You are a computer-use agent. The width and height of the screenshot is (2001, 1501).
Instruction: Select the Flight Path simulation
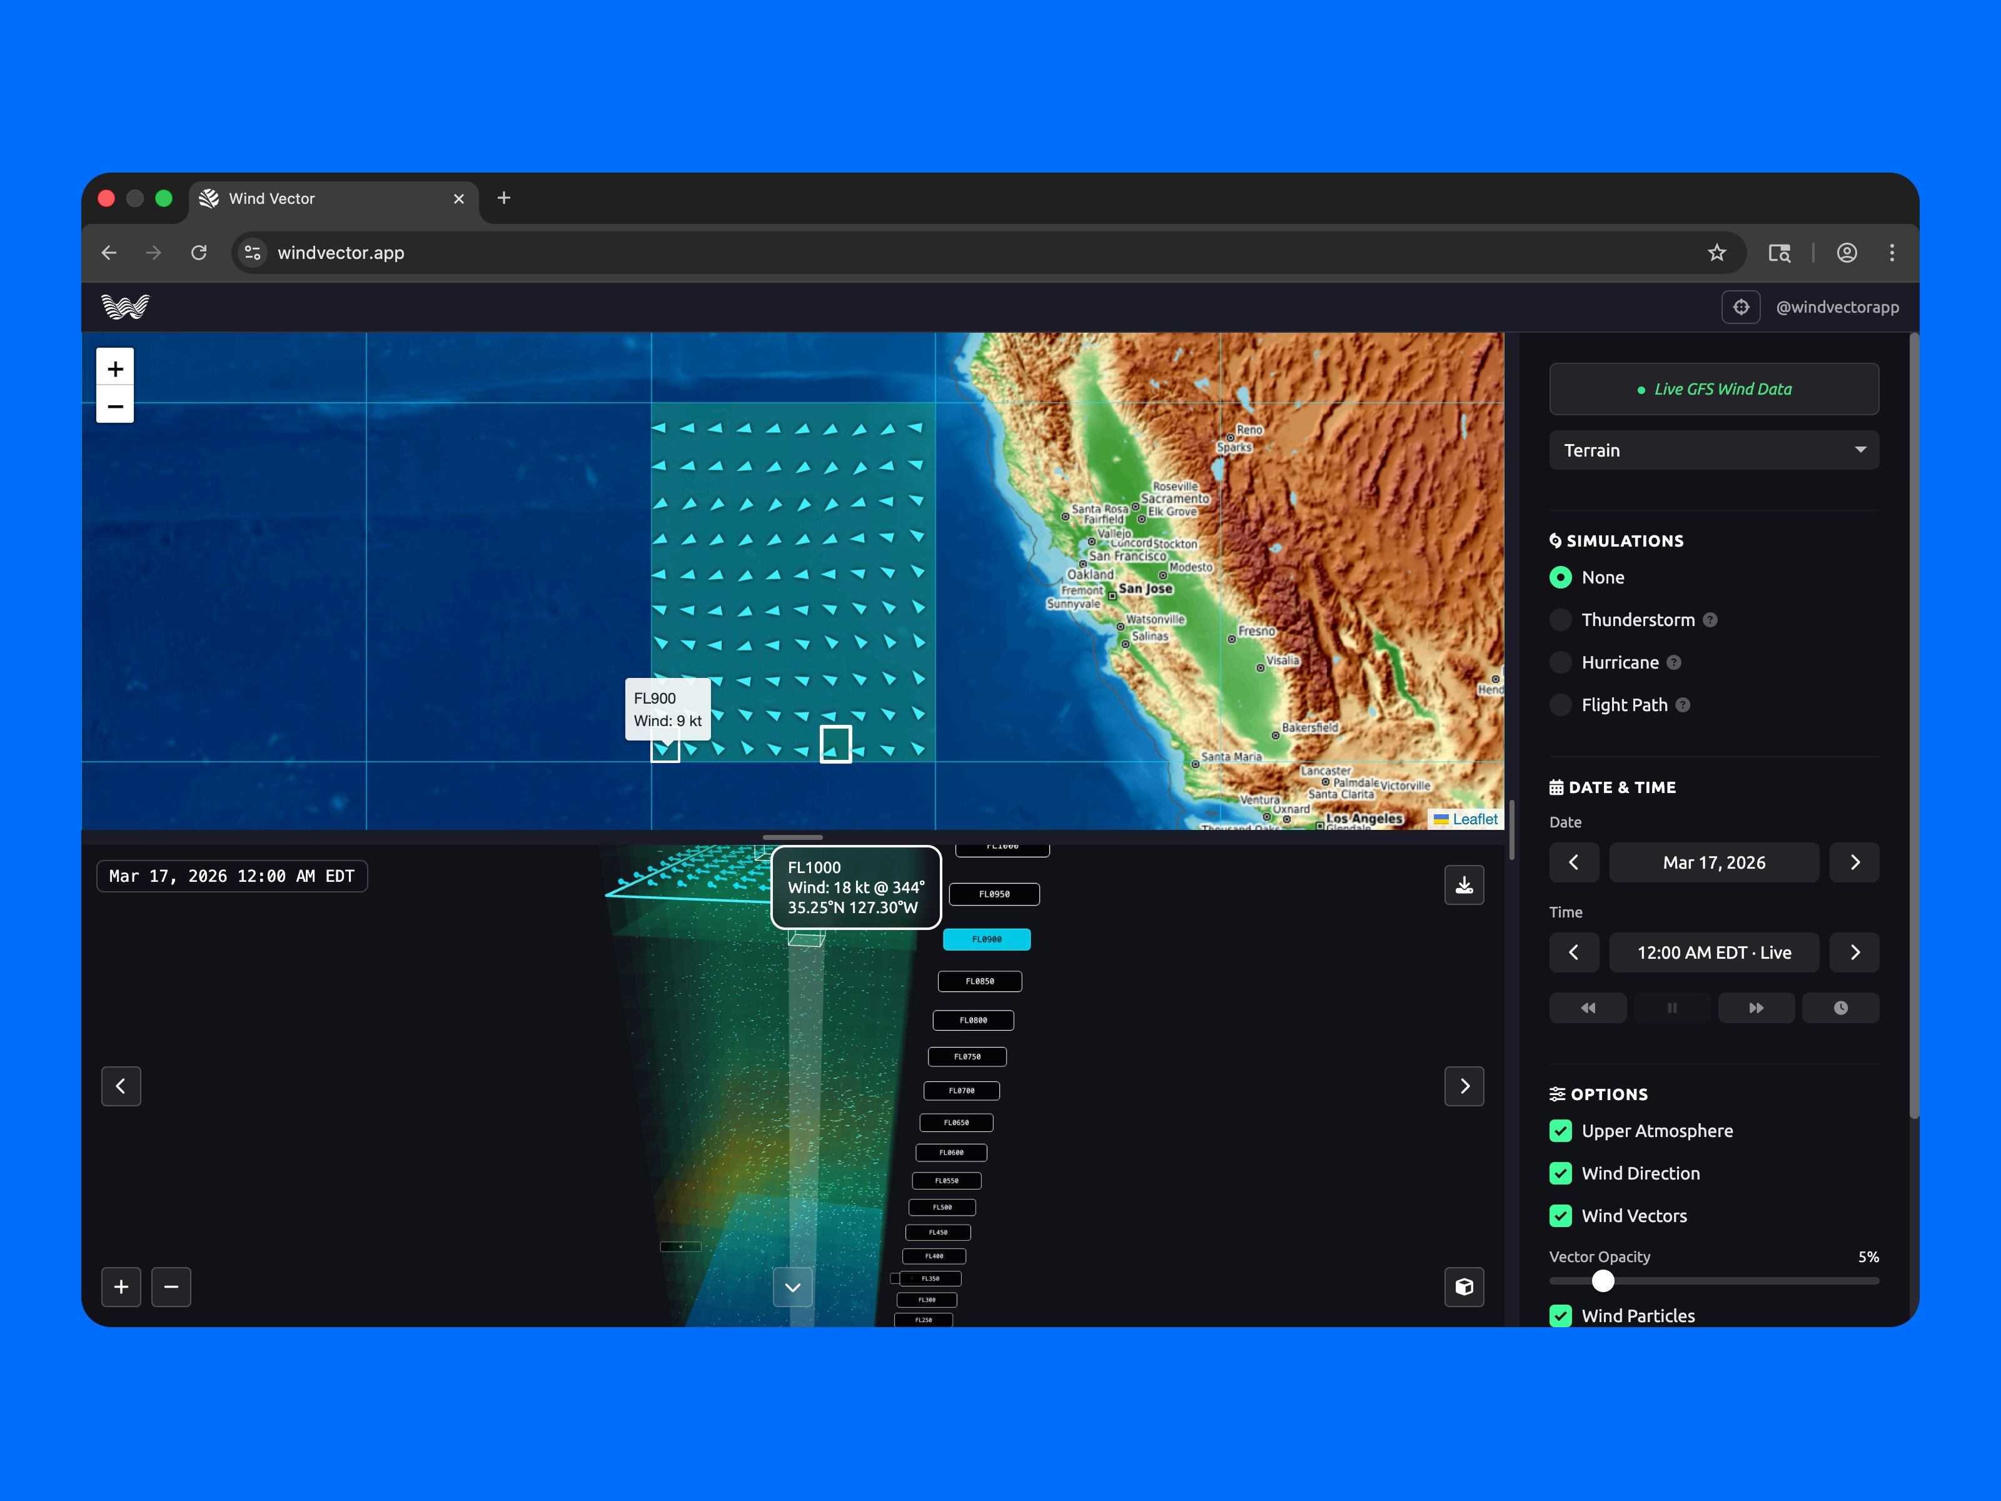click(x=1560, y=705)
